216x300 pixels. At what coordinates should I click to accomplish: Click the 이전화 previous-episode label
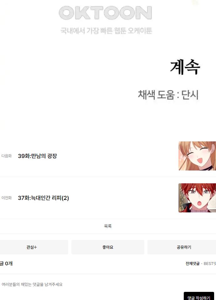[x=7, y=198]
